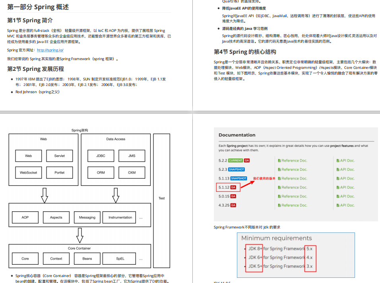Click the Test label in the tall box
380x283 pixels.
click(x=162, y=198)
